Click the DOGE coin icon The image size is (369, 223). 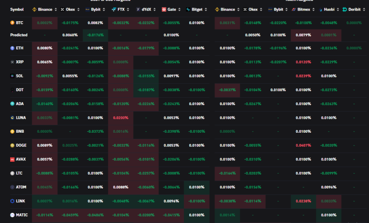tap(12, 146)
